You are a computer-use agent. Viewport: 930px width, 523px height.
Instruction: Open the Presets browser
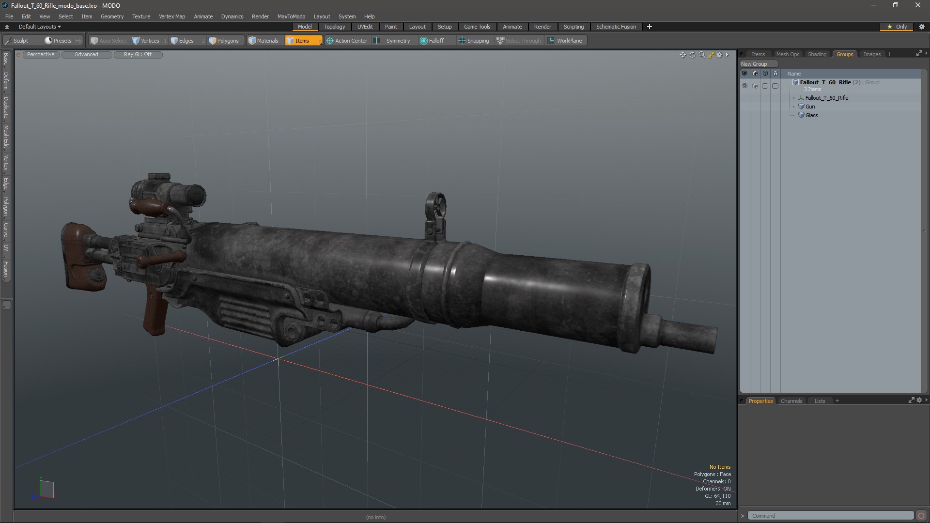(x=63, y=41)
